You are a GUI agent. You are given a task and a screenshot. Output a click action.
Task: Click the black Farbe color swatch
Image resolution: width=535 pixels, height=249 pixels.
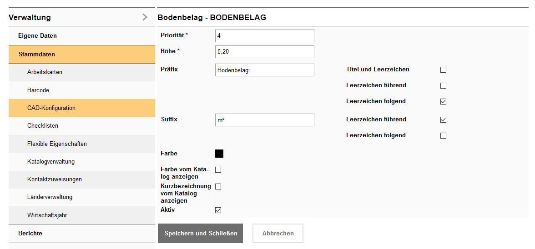[x=219, y=154]
